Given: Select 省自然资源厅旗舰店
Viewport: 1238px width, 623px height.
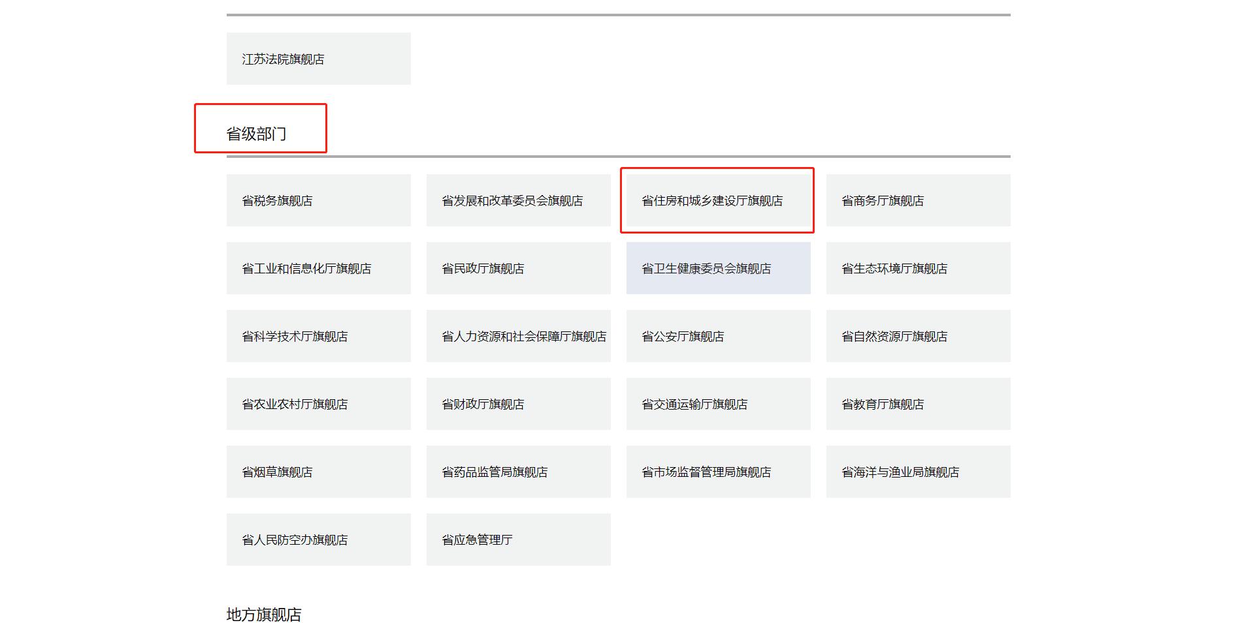Looking at the screenshot, I should coord(919,336).
